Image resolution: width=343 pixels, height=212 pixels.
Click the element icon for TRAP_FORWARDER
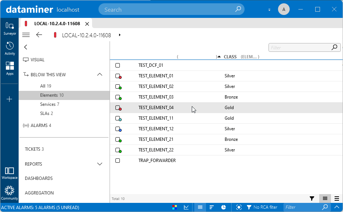(118, 161)
